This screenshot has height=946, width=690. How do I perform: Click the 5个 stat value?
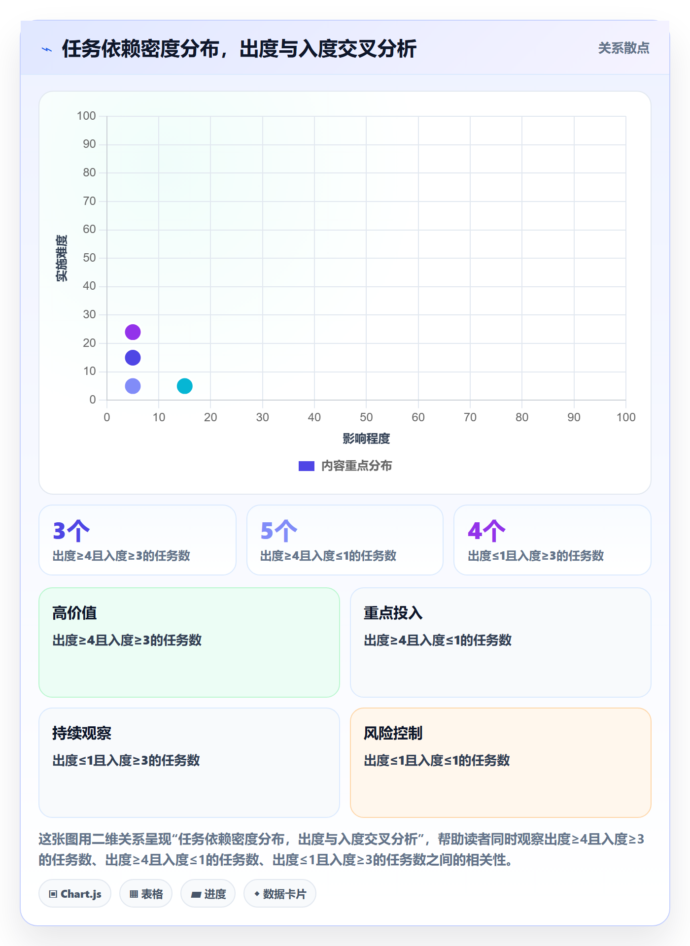click(x=279, y=531)
